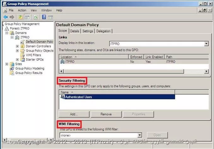Click the Forward arrow toolbar icon
This screenshot has height=149, width=214.
[x=12, y=17]
